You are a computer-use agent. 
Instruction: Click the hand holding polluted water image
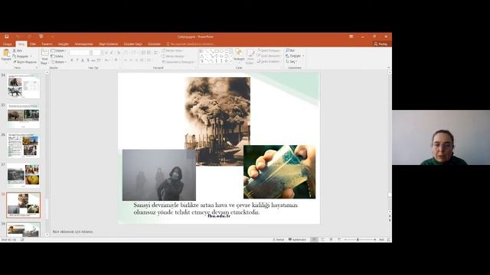click(x=279, y=172)
